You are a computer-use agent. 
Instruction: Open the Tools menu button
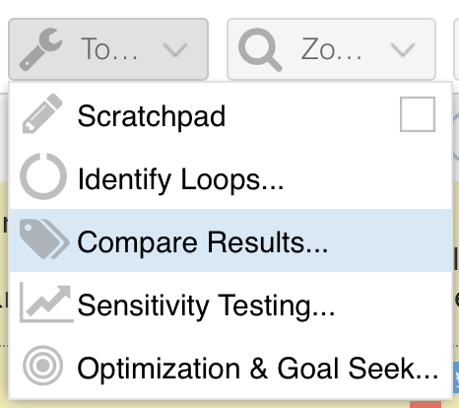coord(108,49)
